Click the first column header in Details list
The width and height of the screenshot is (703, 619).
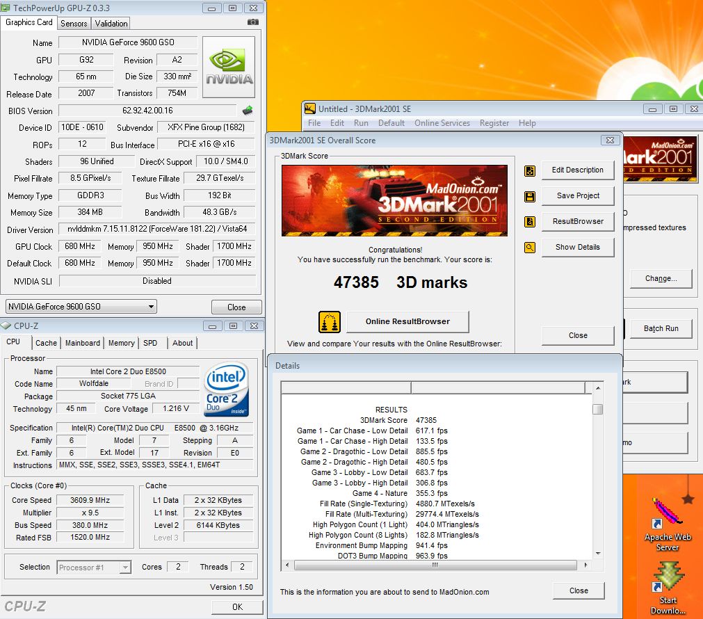[x=346, y=387]
